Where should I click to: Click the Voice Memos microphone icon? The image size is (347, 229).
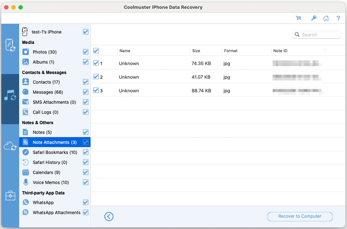click(x=26, y=182)
